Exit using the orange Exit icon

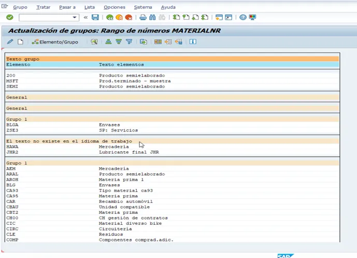[119, 17]
